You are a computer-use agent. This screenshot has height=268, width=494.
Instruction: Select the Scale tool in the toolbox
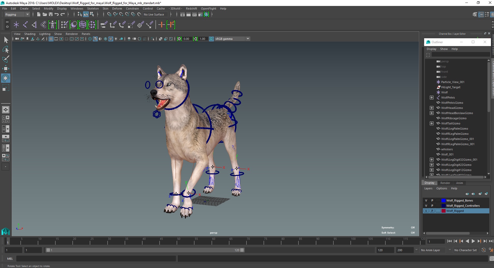click(x=6, y=88)
